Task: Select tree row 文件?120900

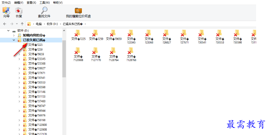Action: point(37,125)
